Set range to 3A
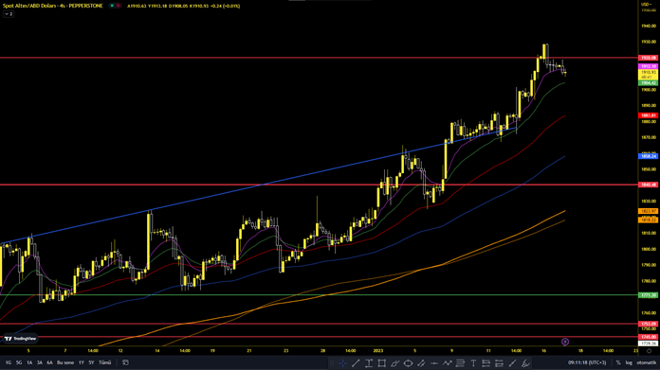 [x=40, y=362]
